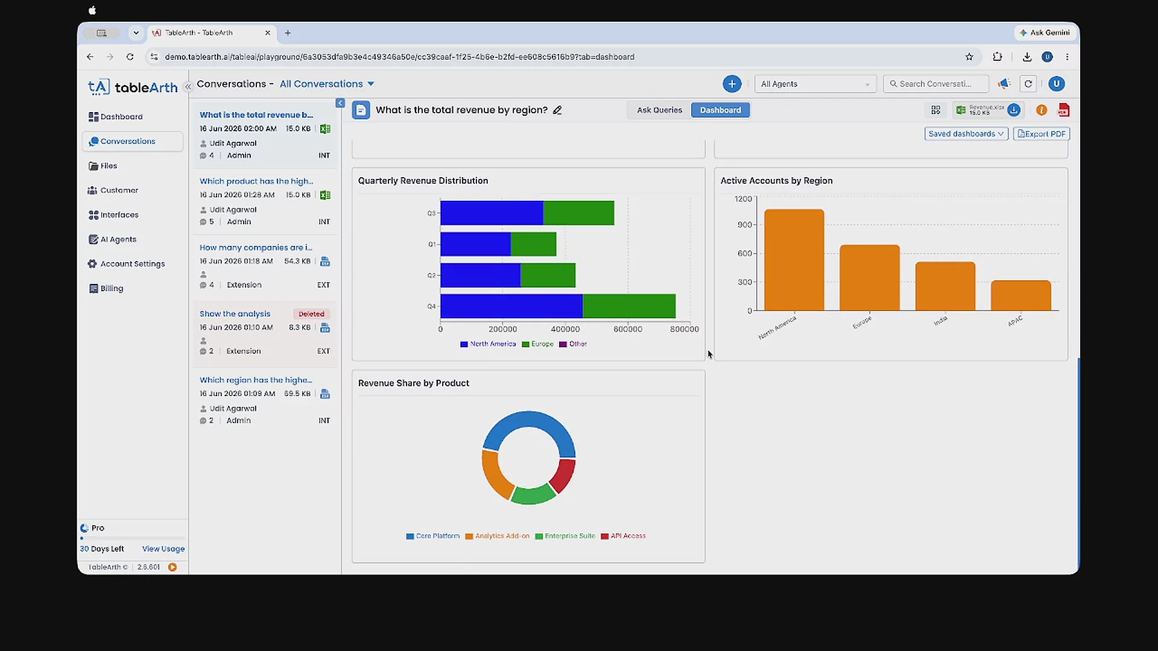
Task: Open the grid layout icon in dashboard header
Action: click(935, 110)
